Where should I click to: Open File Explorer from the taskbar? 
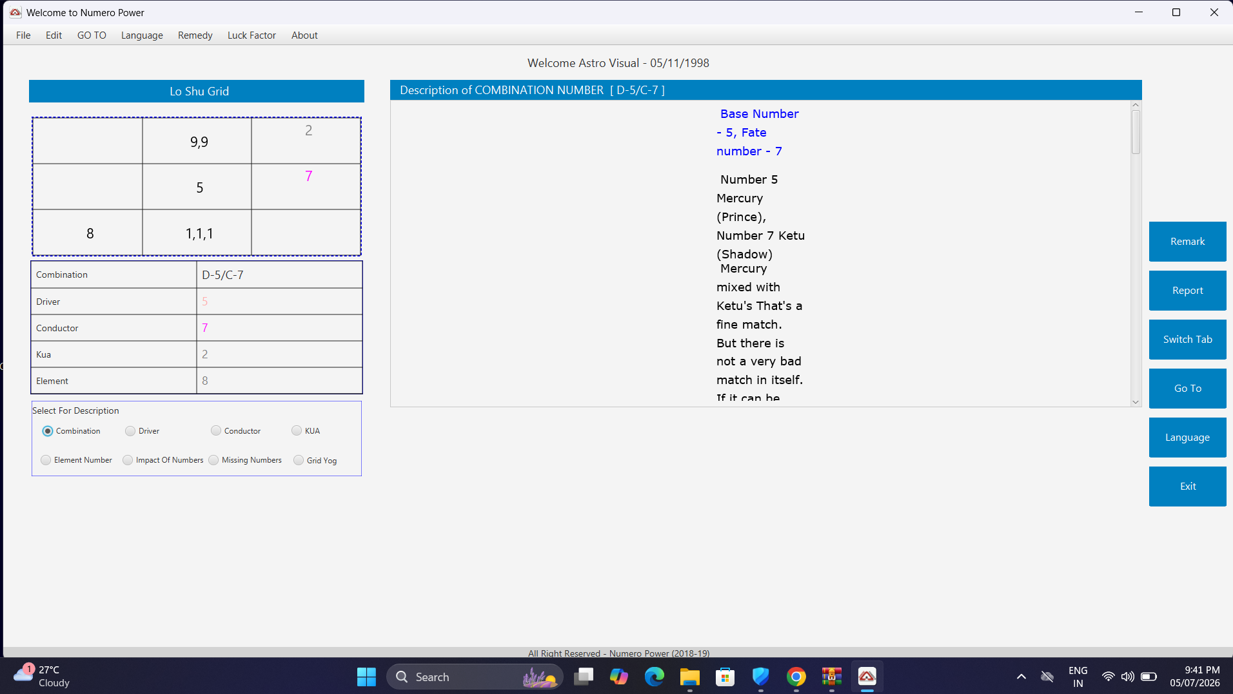pyautogui.click(x=690, y=677)
